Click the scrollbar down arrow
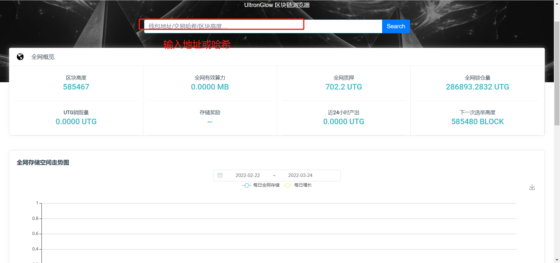Image resolution: width=560 pixels, height=263 pixels. pyautogui.click(x=557, y=260)
